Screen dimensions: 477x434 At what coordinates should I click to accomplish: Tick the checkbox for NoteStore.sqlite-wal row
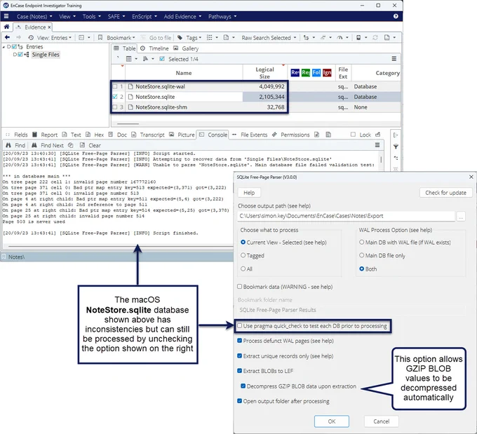114,86
